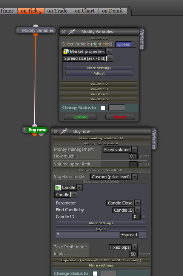This screenshot has width=183, height=276.
Task: Click the spread variable tag
Action: (124, 44)
